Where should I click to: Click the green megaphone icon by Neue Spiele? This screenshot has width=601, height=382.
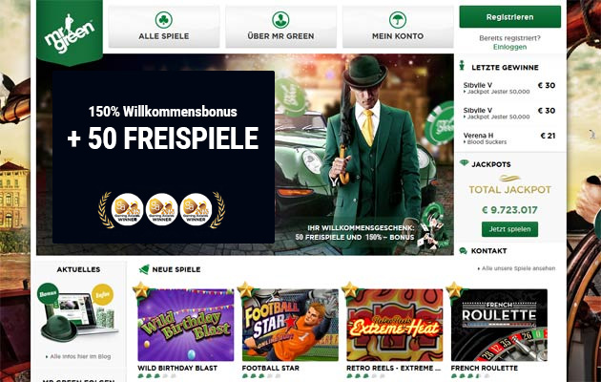tap(144, 269)
